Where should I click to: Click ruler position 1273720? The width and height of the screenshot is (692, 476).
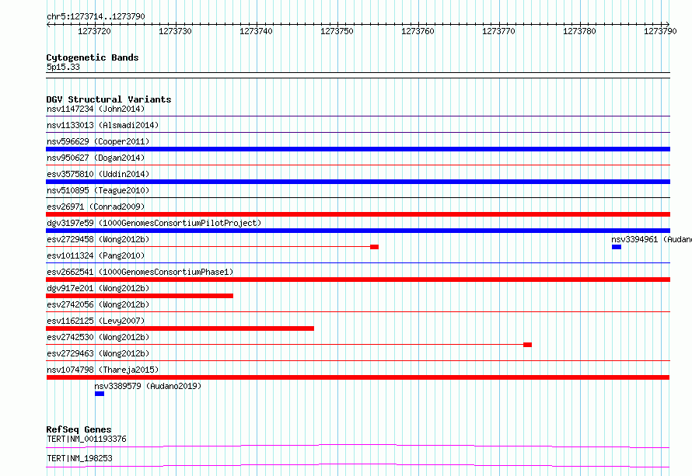(94, 31)
